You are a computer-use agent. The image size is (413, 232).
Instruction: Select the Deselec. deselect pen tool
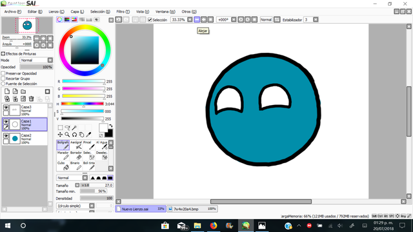point(102,155)
